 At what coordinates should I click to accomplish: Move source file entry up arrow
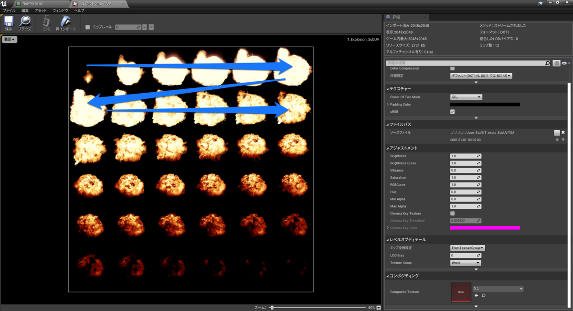[563, 139]
